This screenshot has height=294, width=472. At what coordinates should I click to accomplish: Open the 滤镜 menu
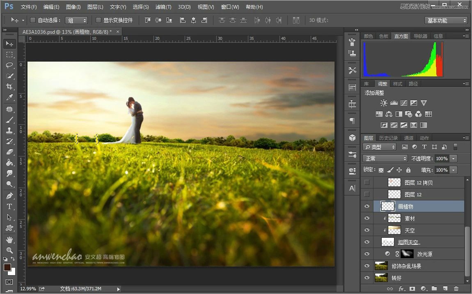click(x=163, y=7)
